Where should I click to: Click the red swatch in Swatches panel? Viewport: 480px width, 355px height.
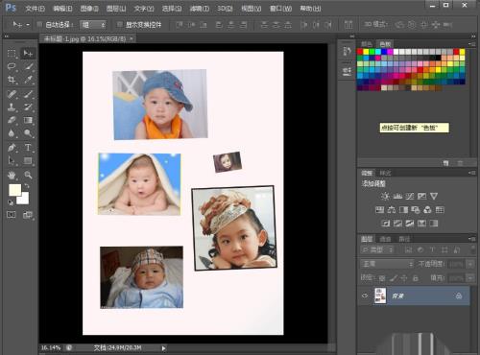(x=360, y=52)
